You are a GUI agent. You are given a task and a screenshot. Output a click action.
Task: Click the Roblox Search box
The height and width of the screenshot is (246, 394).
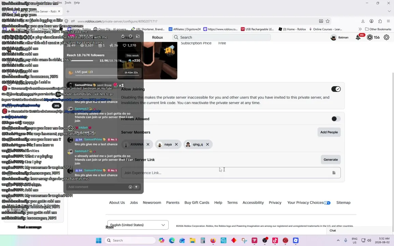click(221, 37)
